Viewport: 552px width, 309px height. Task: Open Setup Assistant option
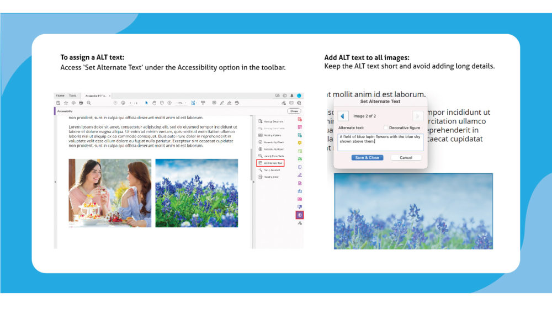click(x=269, y=170)
